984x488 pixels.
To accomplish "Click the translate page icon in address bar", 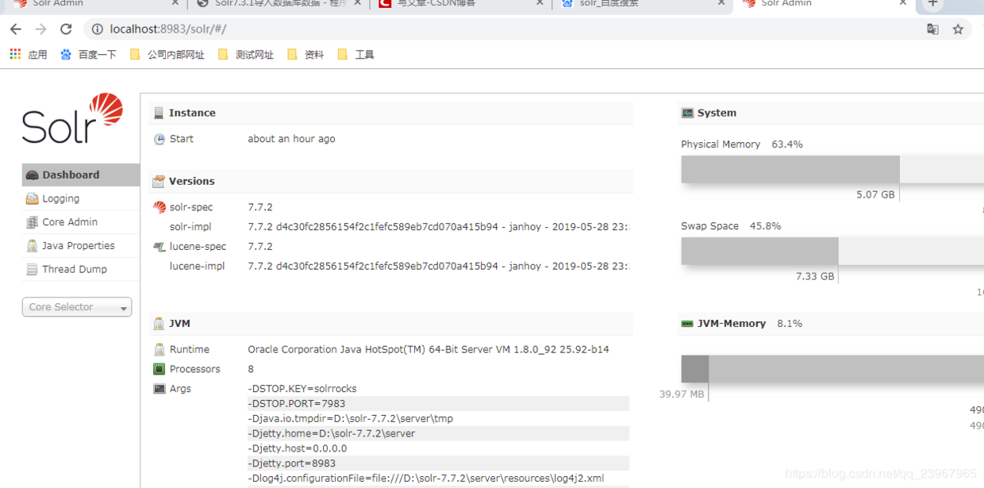I will click(x=932, y=29).
